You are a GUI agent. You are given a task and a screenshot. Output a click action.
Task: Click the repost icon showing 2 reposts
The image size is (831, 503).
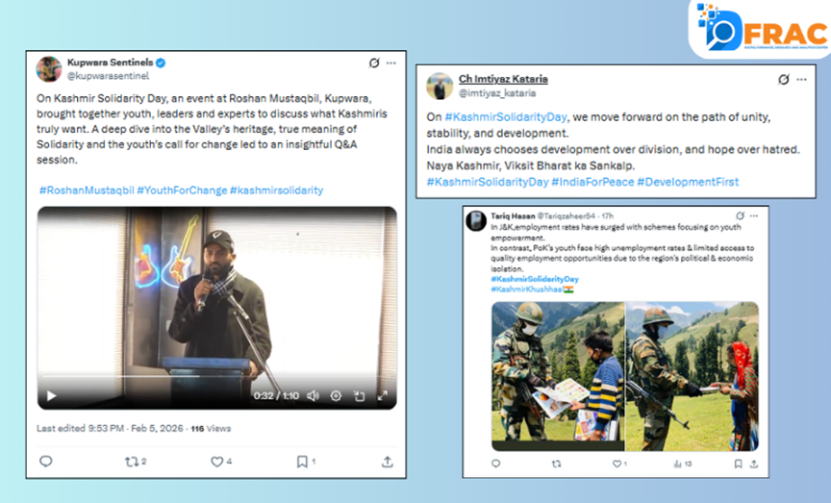(x=133, y=461)
